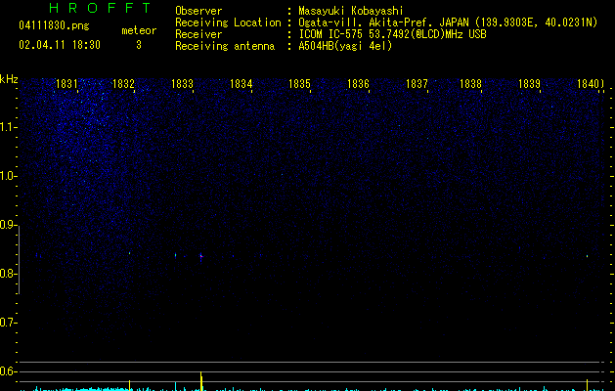Click the 1.0 kHz axis label
This screenshot has height=391, width=615.
(x=8, y=176)
